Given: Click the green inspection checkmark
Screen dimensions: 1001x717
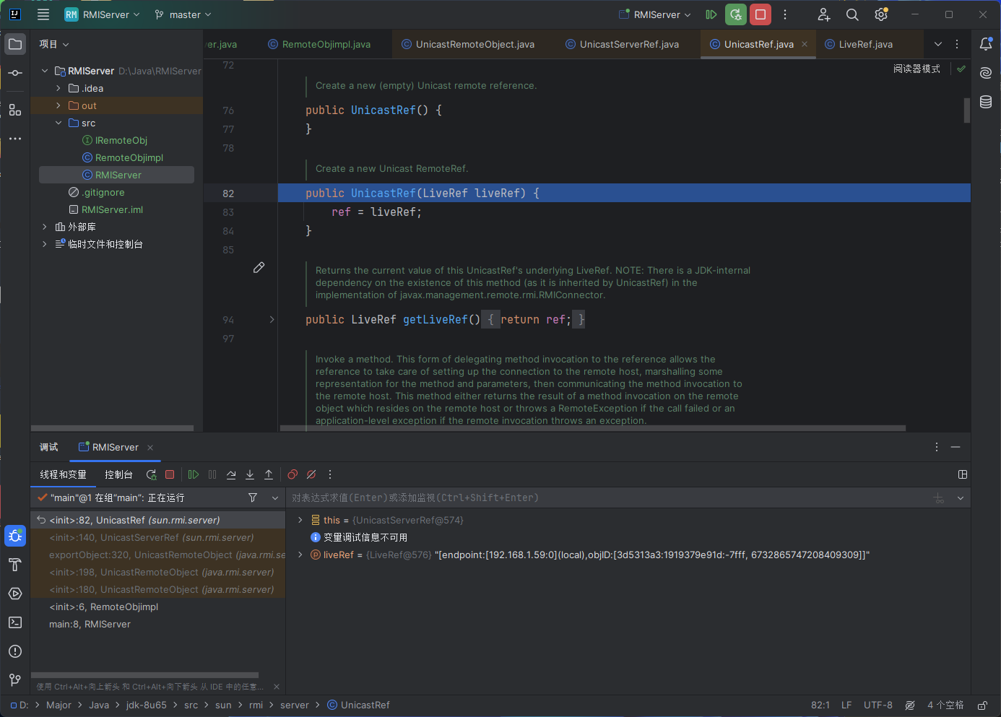Looking at the screenshot, I should point(961,69).
